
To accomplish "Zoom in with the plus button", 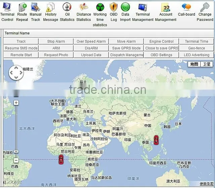I will 16,103.
